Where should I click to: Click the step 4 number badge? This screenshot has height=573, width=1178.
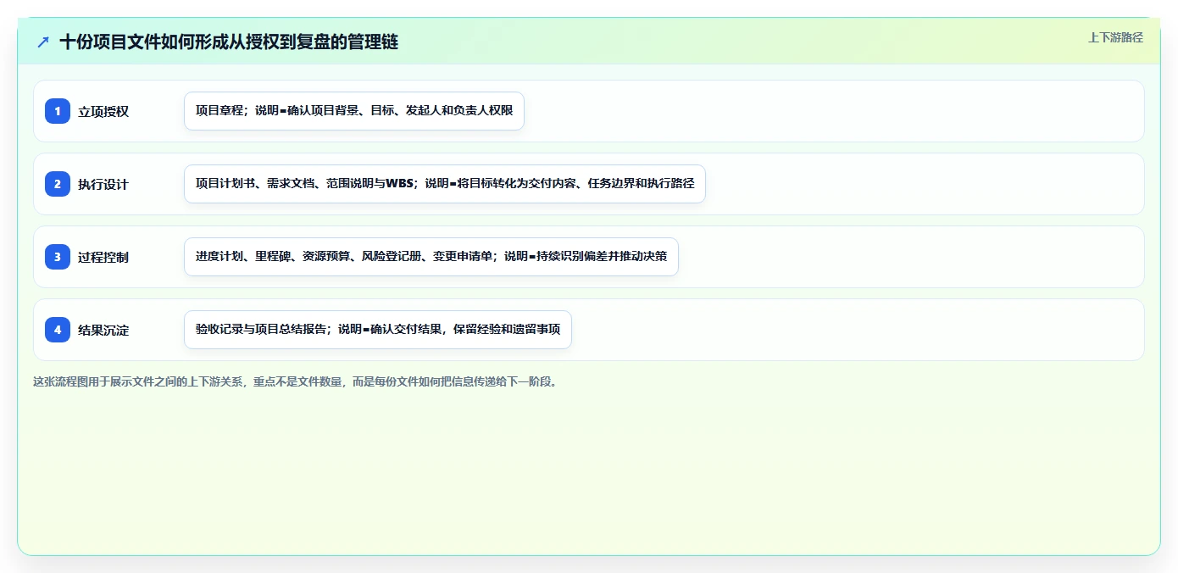pos(58,330)
